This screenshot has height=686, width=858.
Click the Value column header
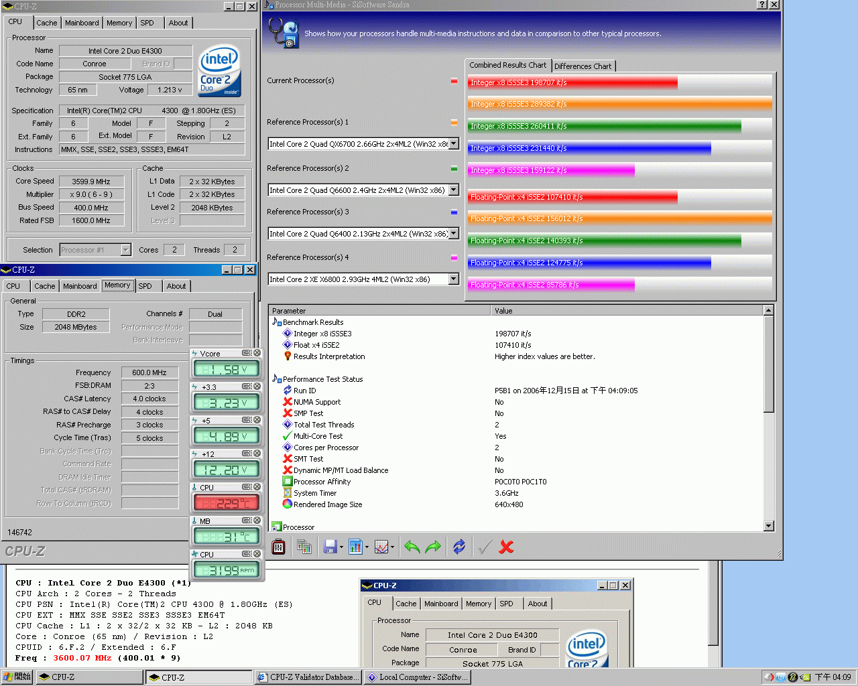click(627, 310)
